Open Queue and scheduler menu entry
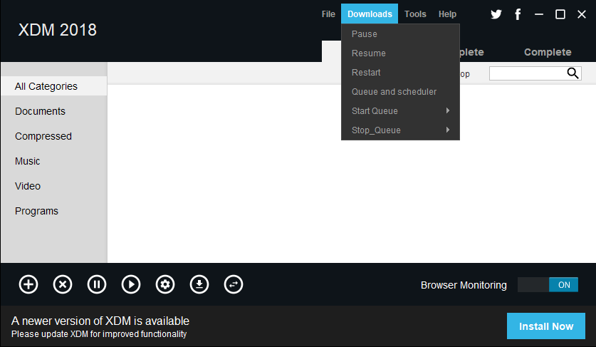 click(x=400, y=92)
